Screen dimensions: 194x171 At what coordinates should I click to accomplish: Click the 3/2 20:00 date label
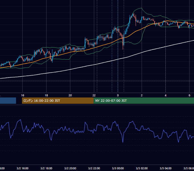[x=70, y=168]
